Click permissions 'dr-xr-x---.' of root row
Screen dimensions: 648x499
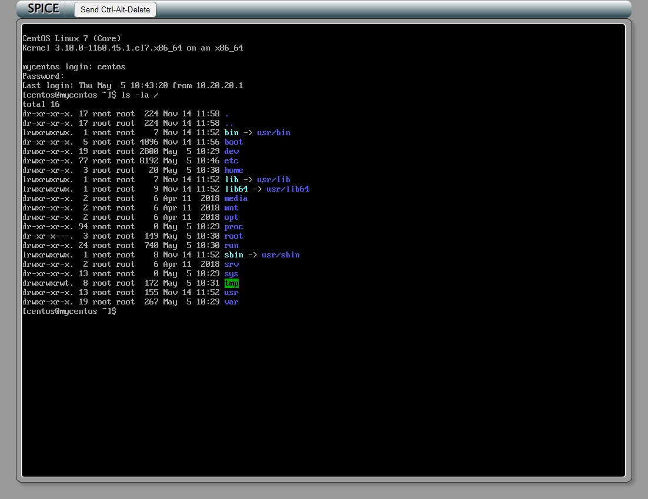[x=48, y=236]
